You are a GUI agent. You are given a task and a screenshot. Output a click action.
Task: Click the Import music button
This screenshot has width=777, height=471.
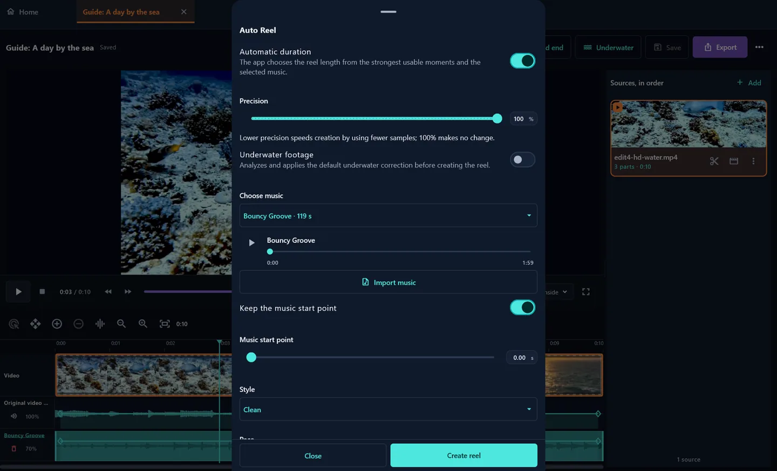click(x=388, y=282)
